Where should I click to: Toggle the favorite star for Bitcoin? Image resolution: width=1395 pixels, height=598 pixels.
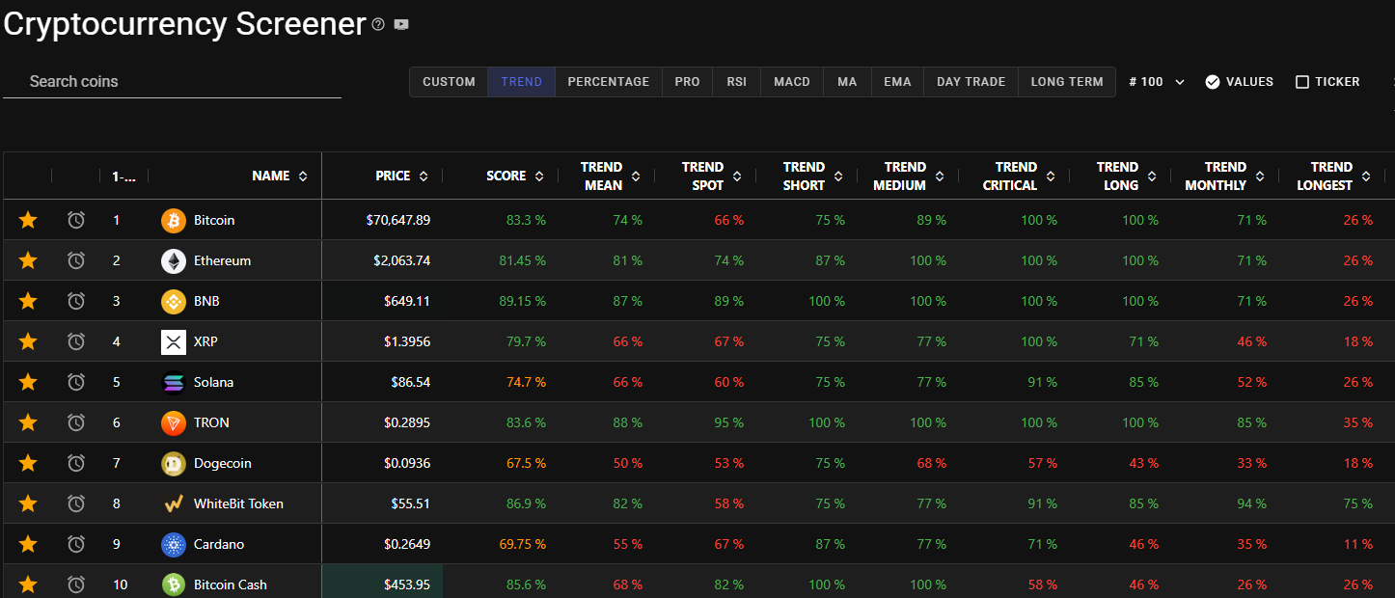point(28,220)
